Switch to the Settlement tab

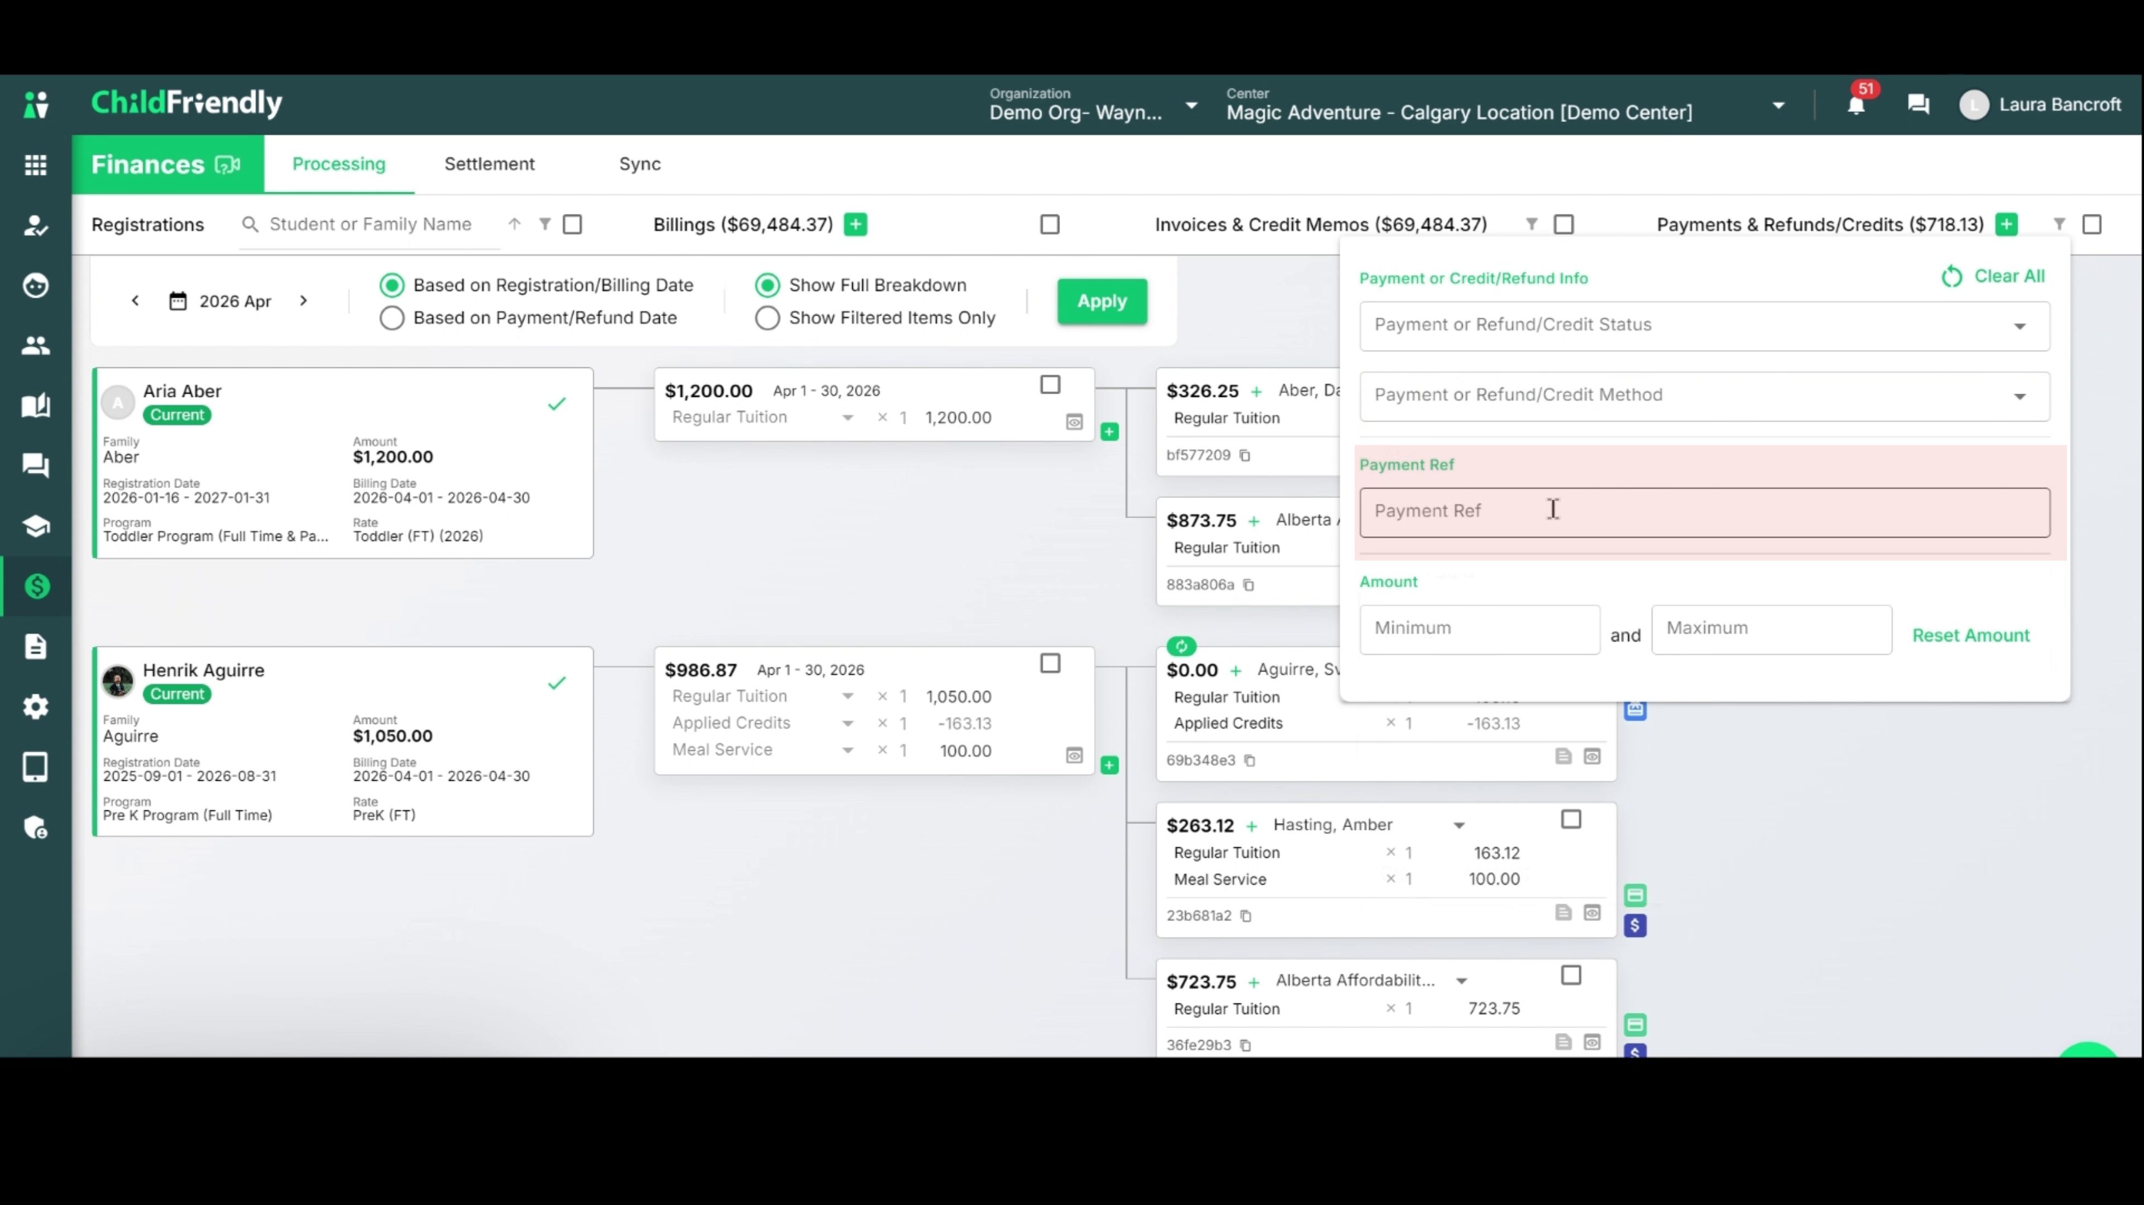pos(490,164)
